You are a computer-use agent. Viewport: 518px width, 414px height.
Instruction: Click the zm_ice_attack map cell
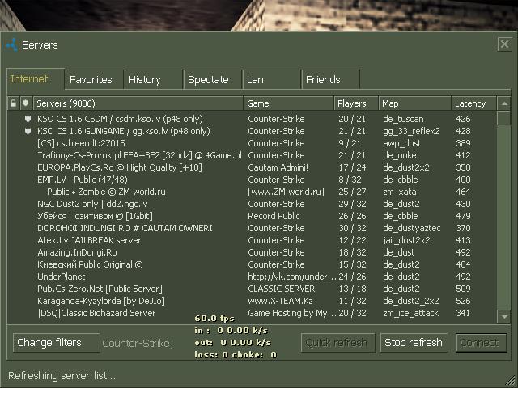tap(410, 313)
